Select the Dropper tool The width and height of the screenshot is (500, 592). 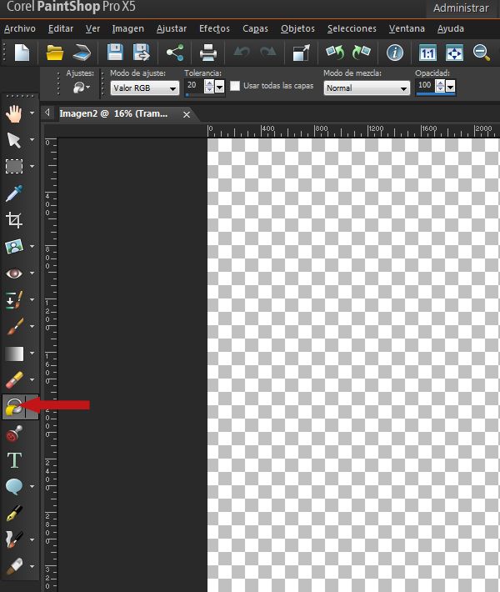(x=14, y=193)
